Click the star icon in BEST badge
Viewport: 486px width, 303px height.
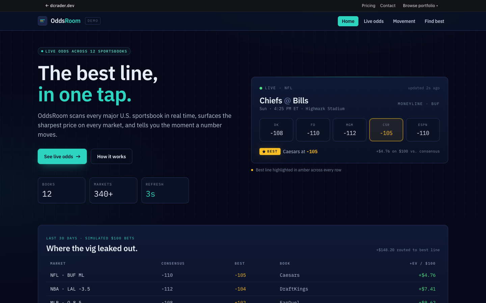point(264,151)
